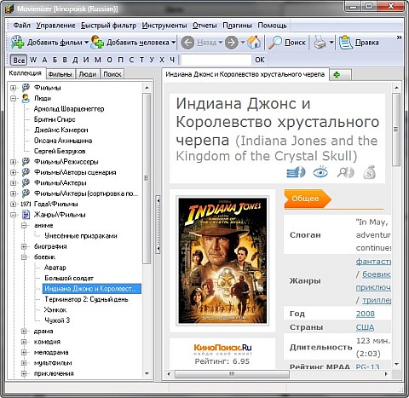This screenshot has width=409, height=398.
Task: Click the Indiana Jones poster thumbnail
Action: click(x=222, y=261)
